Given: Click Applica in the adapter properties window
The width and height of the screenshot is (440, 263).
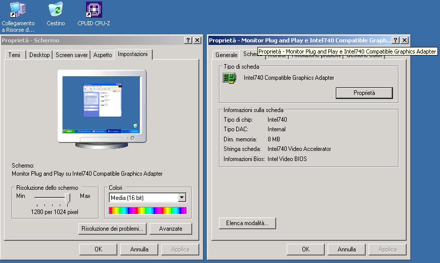Looking at the screenshot, I should pos(387,249).
